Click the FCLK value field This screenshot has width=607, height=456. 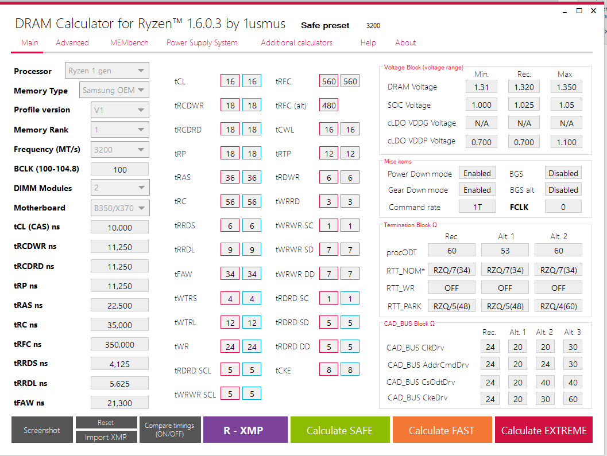(563, 206)
